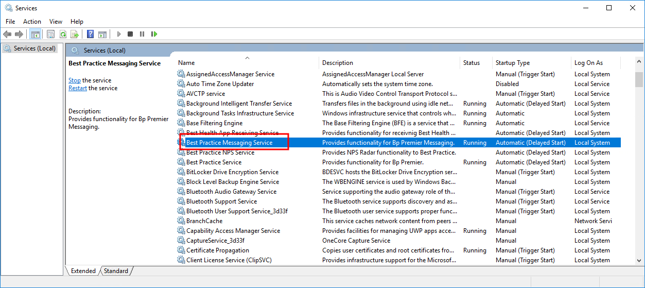Click the scrollbar up arrow in services list
Image resolution: width=645 pixels, height=288 pixels.
[639, 62]
